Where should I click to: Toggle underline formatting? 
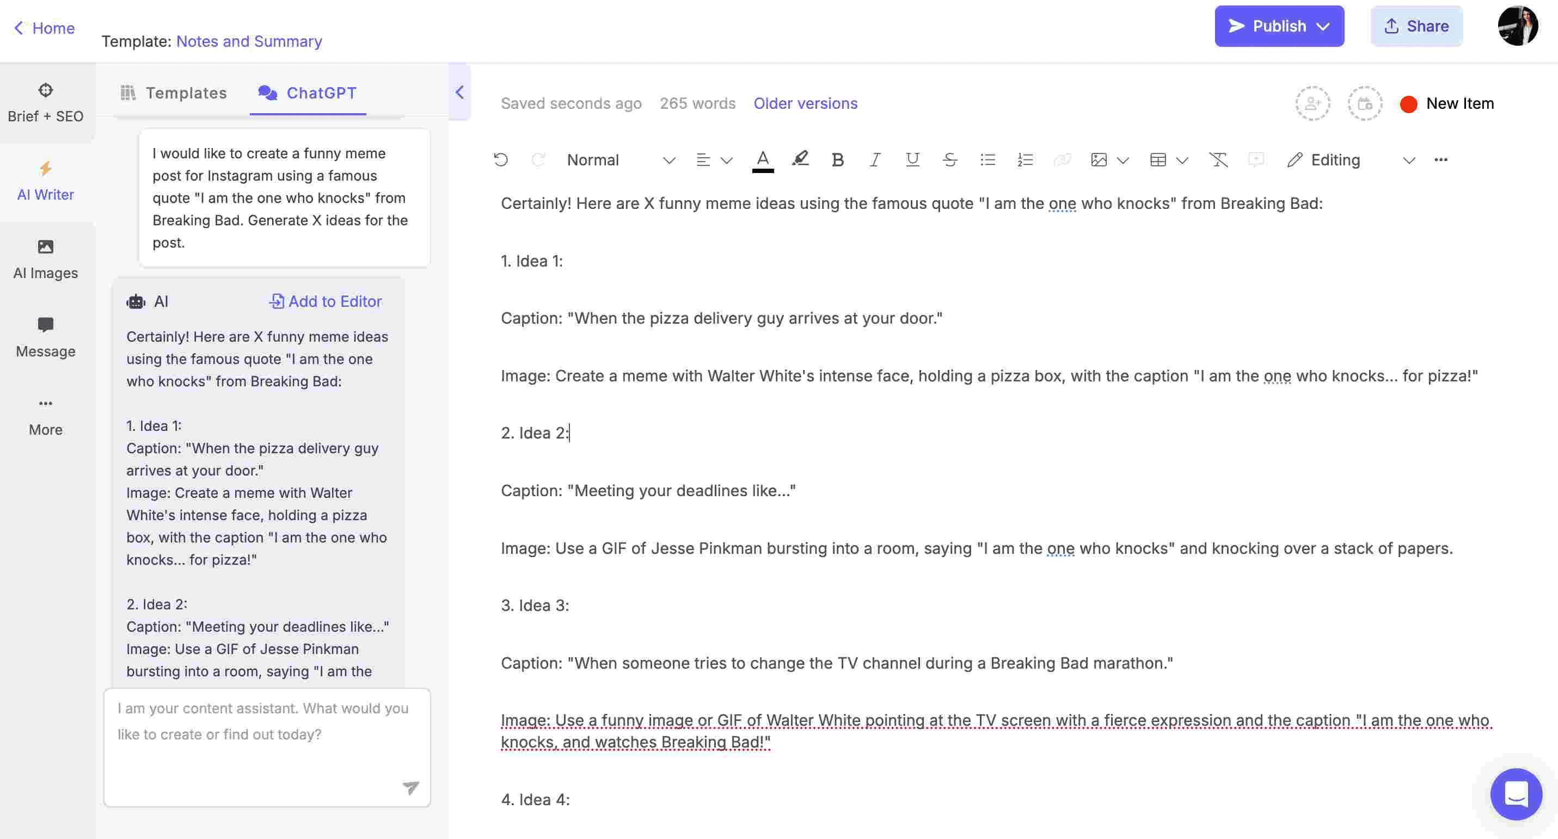pyautogui.click(x=912, y=159)
